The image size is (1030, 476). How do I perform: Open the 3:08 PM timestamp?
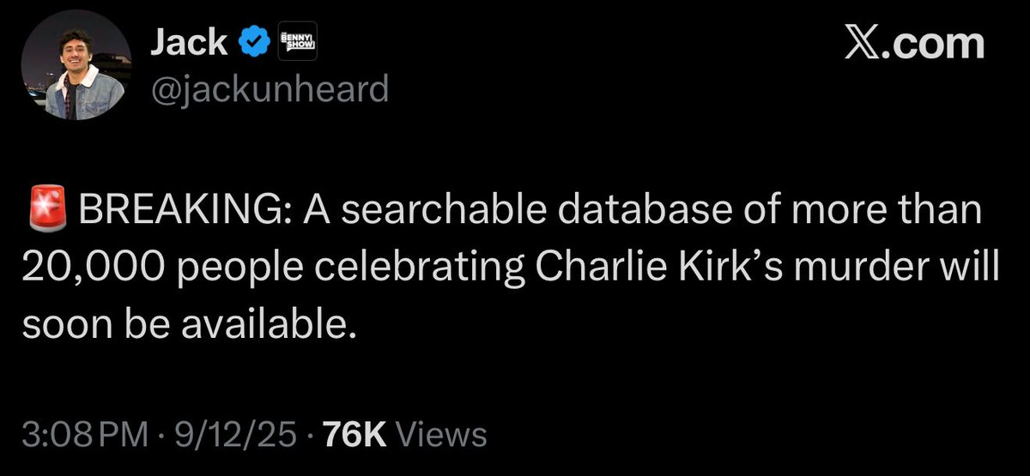point(83,435)
